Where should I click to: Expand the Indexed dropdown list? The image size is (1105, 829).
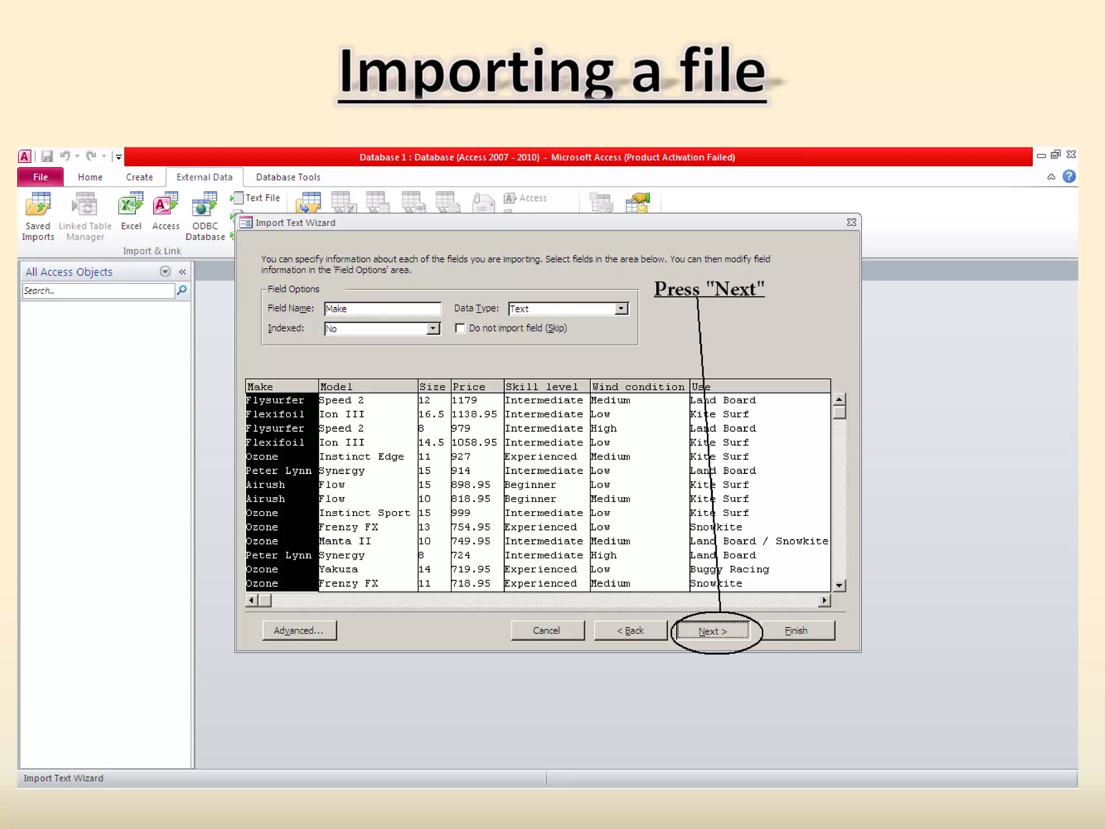[433, 329]
